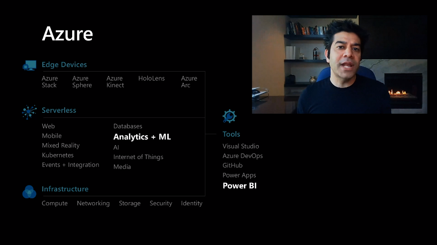Select Web under Serverless
The height and width of the screenshot is (245, 437).
coord(48,126)
